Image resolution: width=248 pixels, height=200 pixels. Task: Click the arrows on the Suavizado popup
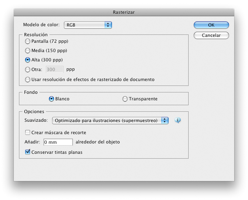pyautogui.click(x=165, y=120)
